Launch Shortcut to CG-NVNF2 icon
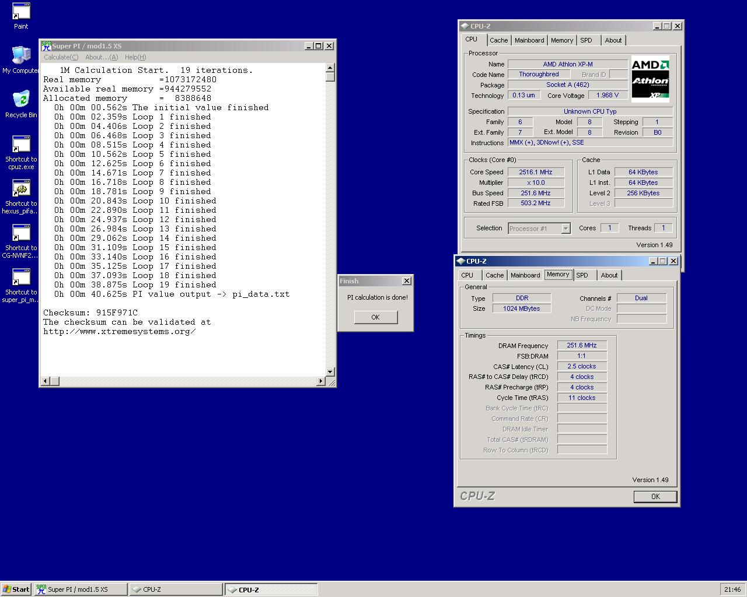 point(21,241)
